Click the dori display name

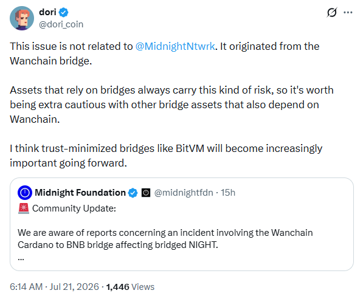click(47, 12)
